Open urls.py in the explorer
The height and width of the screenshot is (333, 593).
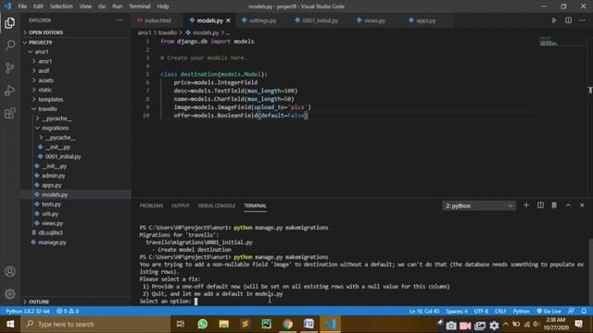76,214
